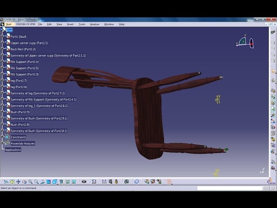Open the Tools menu
This screenshot has height=208, width=277.
[x=82, y=24]
